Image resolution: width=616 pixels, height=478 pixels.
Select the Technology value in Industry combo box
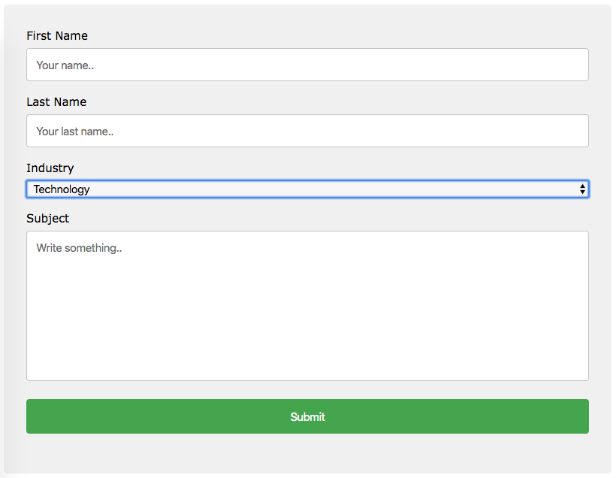tap(62, 189)
